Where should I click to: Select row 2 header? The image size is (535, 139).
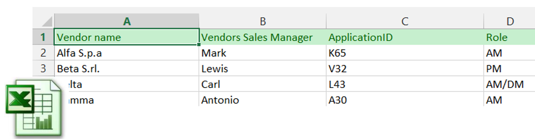43,53
